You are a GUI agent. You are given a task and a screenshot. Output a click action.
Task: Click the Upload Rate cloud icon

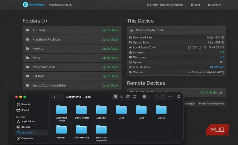pyautogui.click(x=130, y=42)
